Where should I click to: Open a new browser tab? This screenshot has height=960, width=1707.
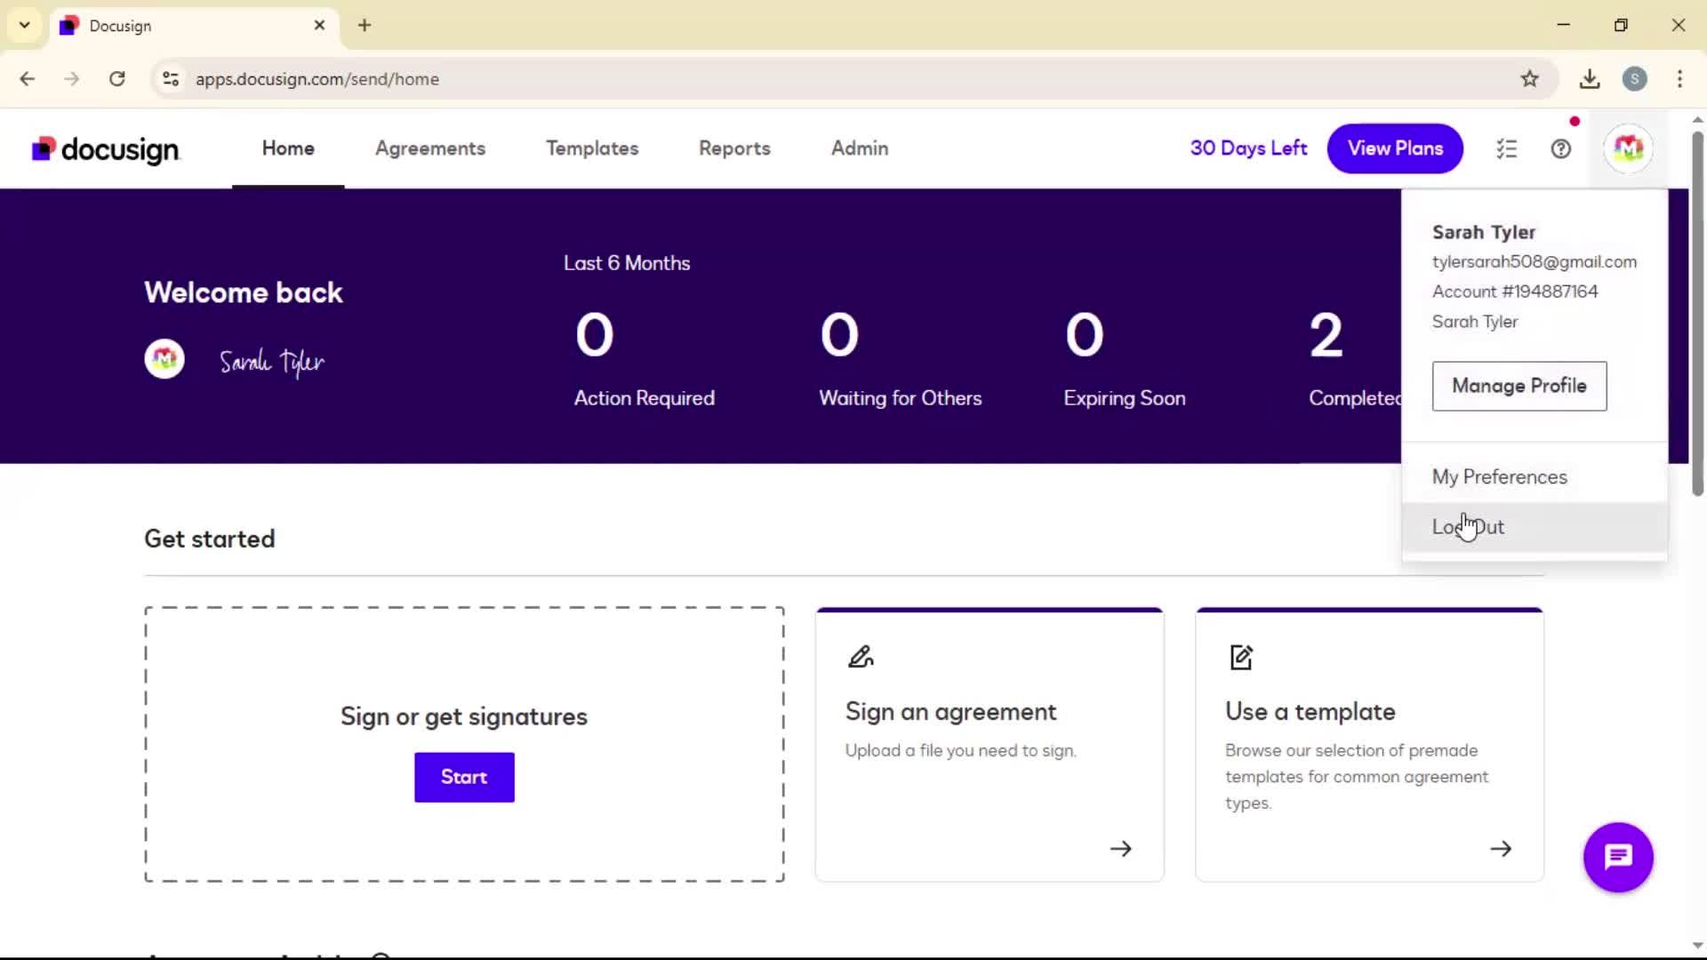click(x=365, y=25)
